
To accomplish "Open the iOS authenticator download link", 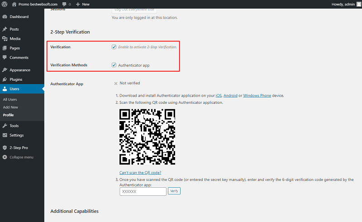I will point(219,95).
